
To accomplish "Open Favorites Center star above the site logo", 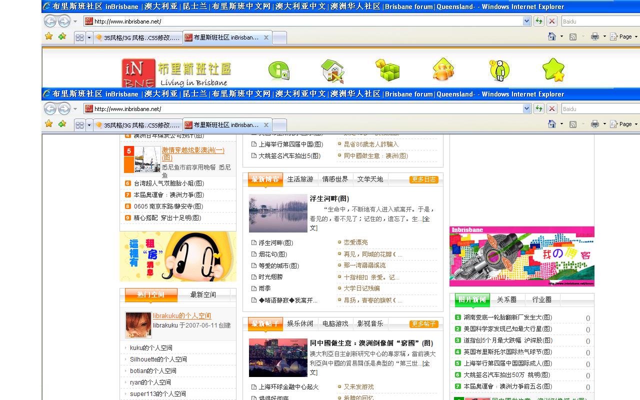I will tap(48, 36).
